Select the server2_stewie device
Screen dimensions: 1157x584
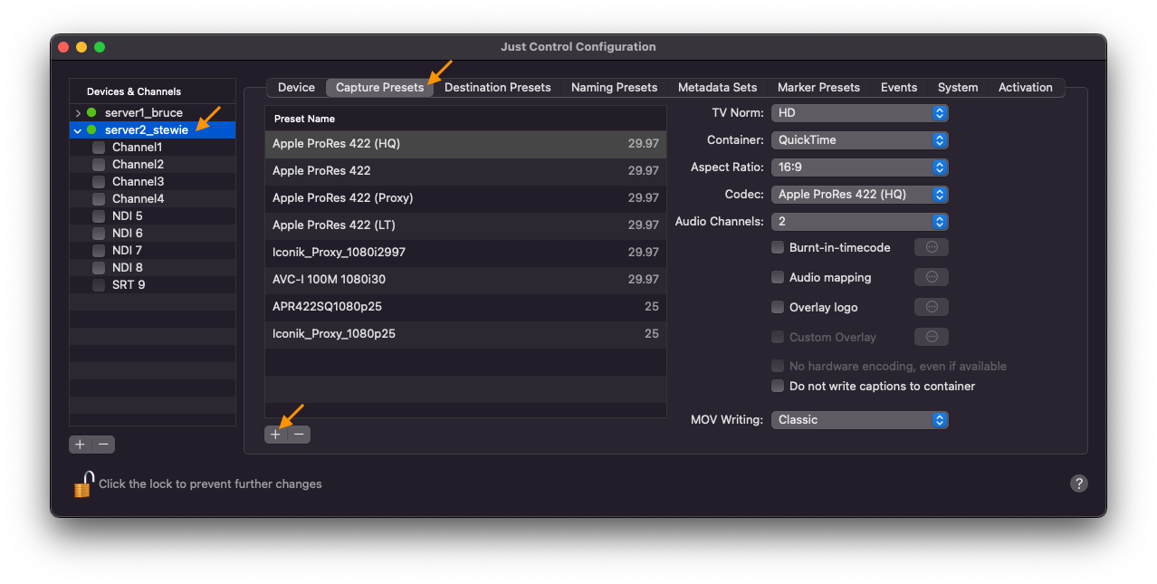tap(152, 130)
